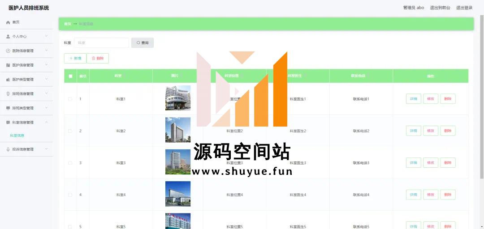Screen dimensions: 484x229
Task: Click the hospital photo in row 科室1
Action: click(x=178, y=98)
